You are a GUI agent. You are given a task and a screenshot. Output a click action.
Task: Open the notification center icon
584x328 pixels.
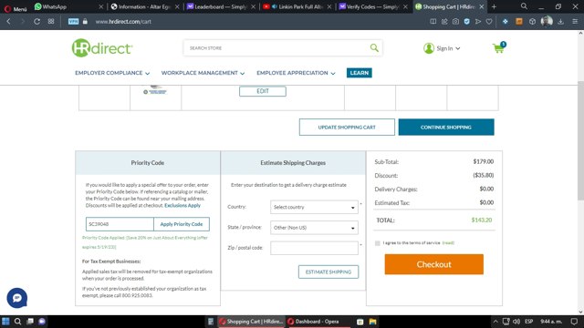tap(574, 322)
